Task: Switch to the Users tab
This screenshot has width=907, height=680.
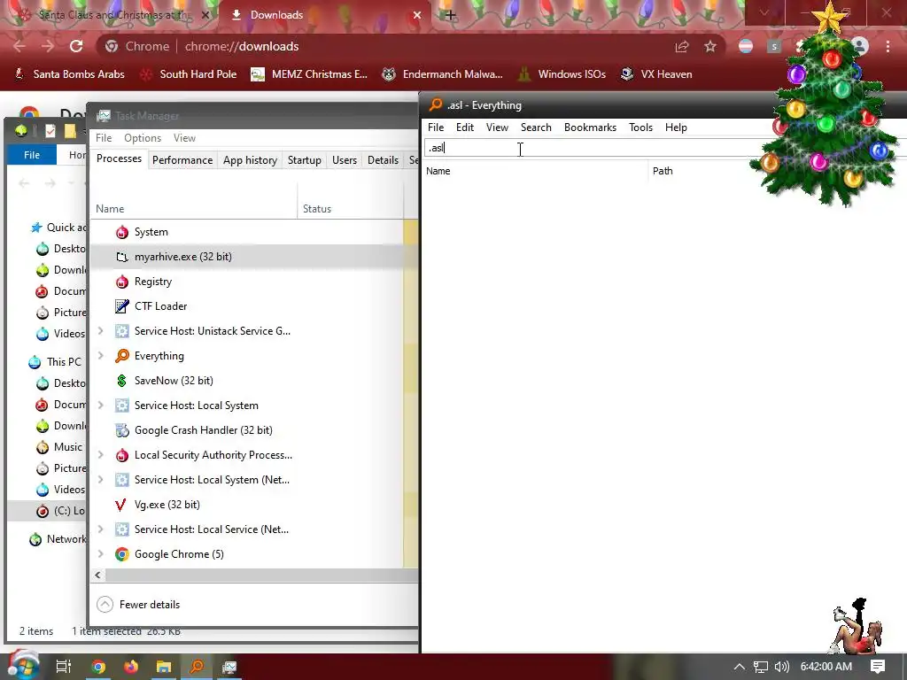Action: [x=345, y=160]
